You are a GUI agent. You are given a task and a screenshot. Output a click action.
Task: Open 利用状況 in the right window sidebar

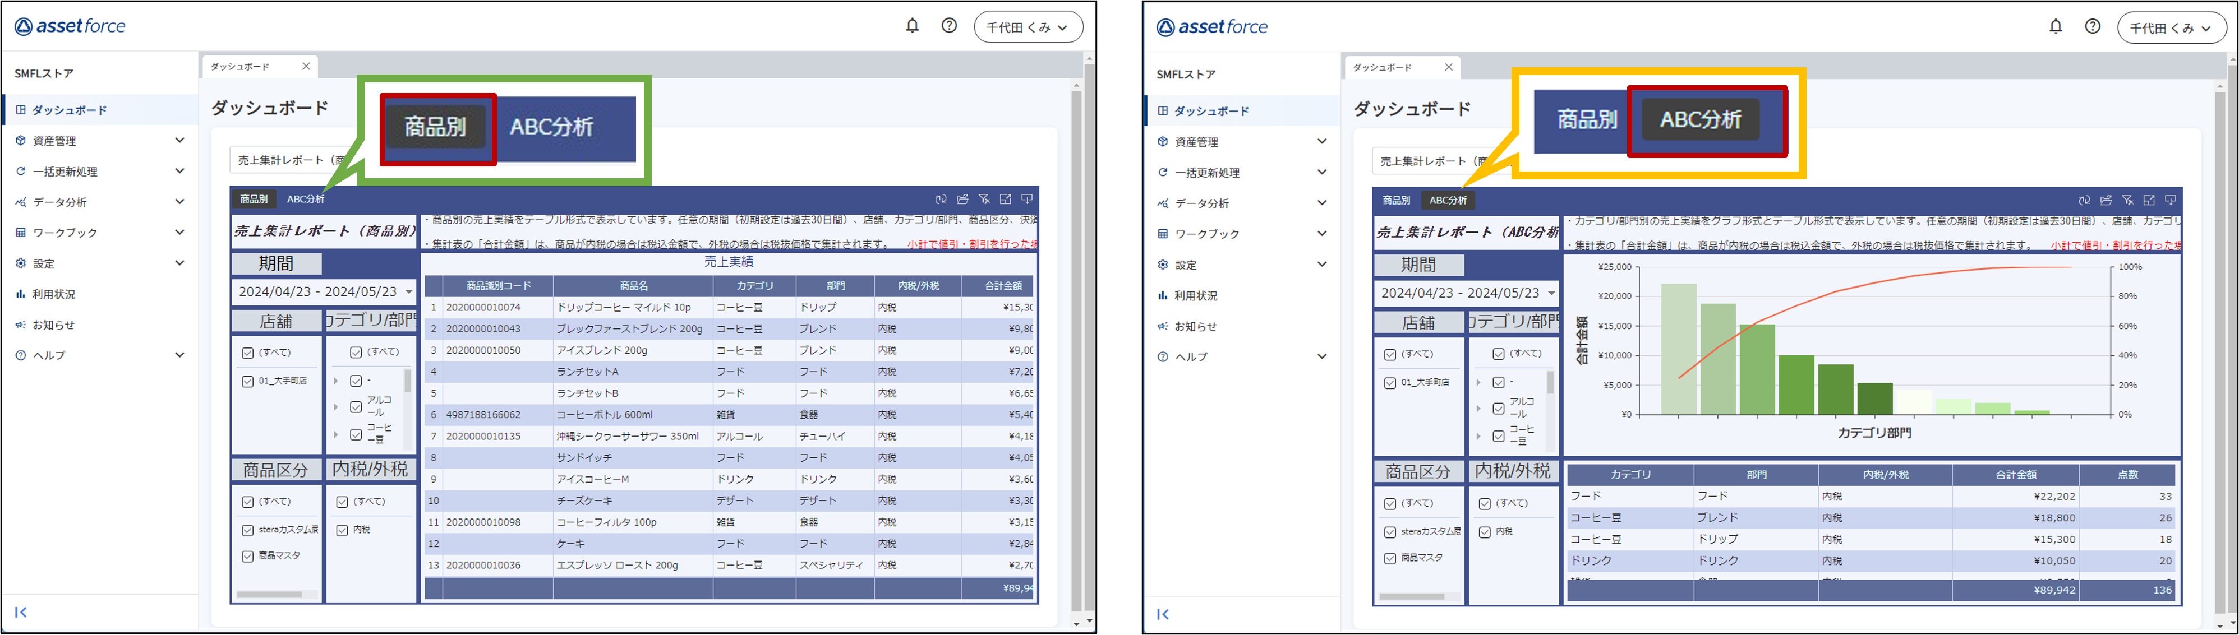point(1195,295)
